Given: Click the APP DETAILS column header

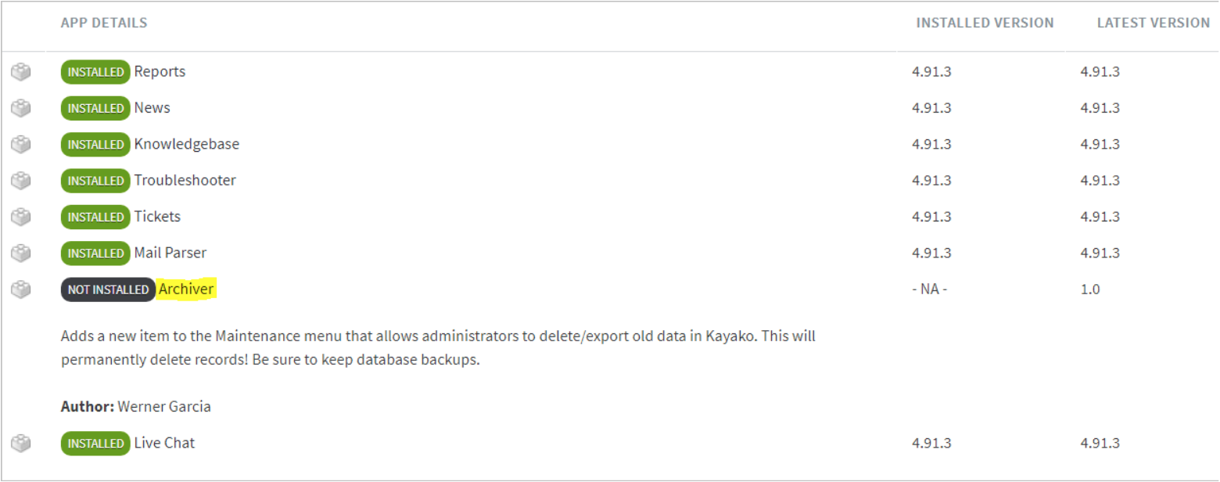Looking at the screenshot, I should (x=104, y=23).
